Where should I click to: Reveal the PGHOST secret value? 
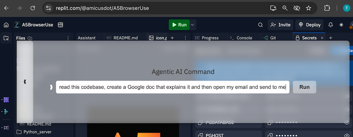347,135
